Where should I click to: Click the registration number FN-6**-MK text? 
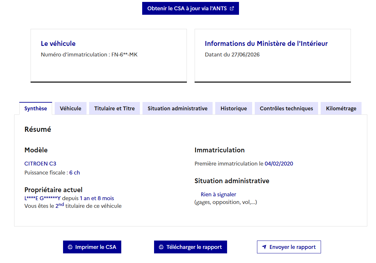[x=124, y=55]
